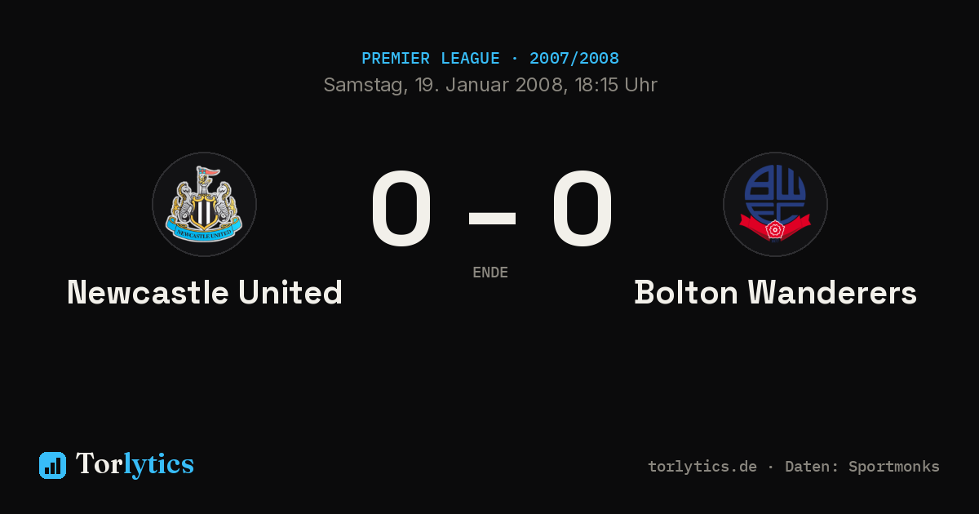Click the 19. Januar 2008 date

click(490, 85)
